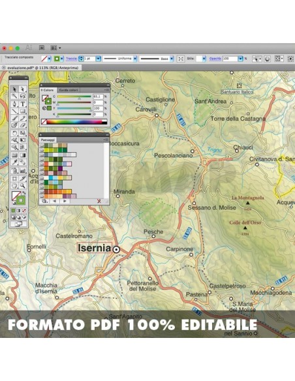Set paint mode to None
Screen dimensions: 295x381
pos(23,211)
